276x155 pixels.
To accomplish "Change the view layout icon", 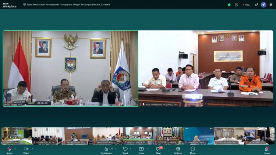I will click(x=271, y=5).
